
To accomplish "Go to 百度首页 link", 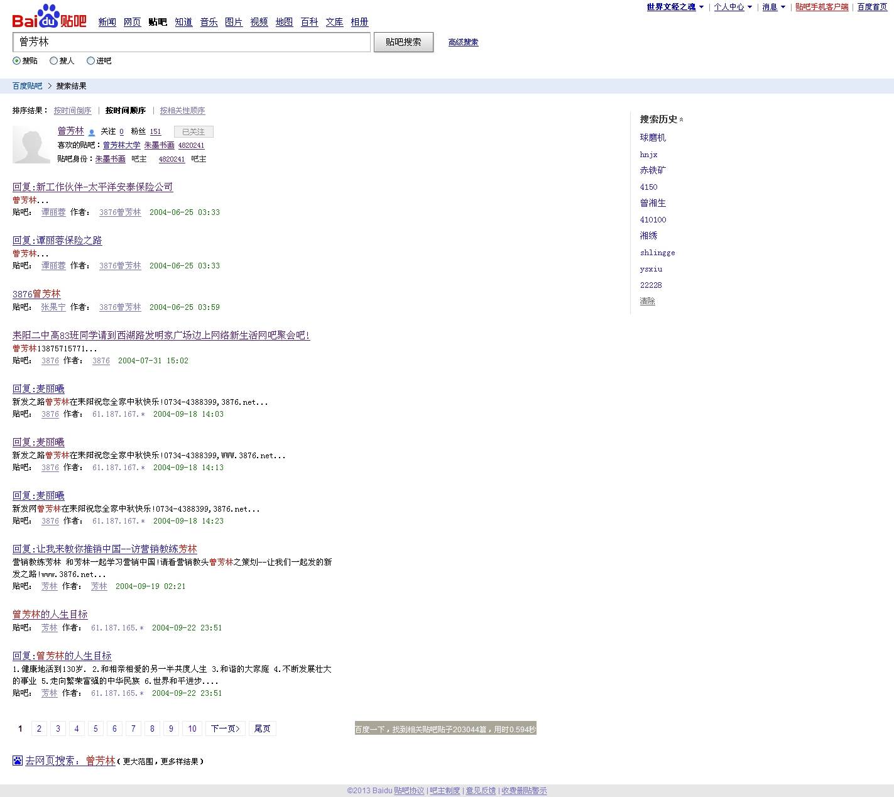I will (x=873, y=7).
